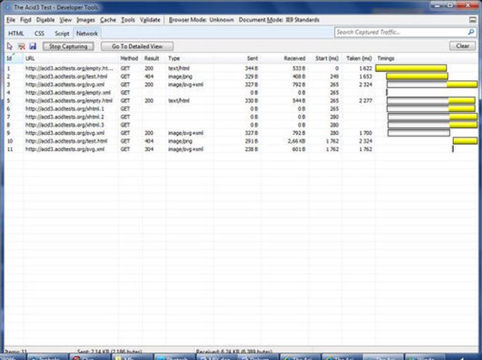Select row 8 xhtml.3 URL
Viewport: 482px width, 360px height.
pos(65,125)
